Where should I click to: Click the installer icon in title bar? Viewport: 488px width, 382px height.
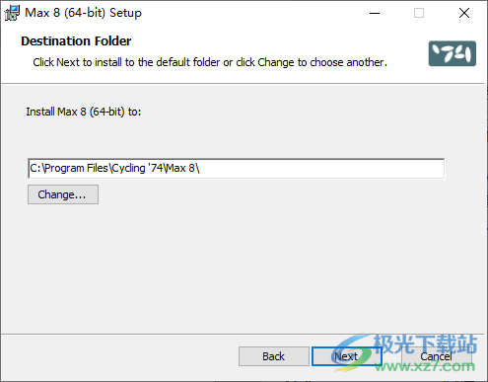tap(12, 13)
